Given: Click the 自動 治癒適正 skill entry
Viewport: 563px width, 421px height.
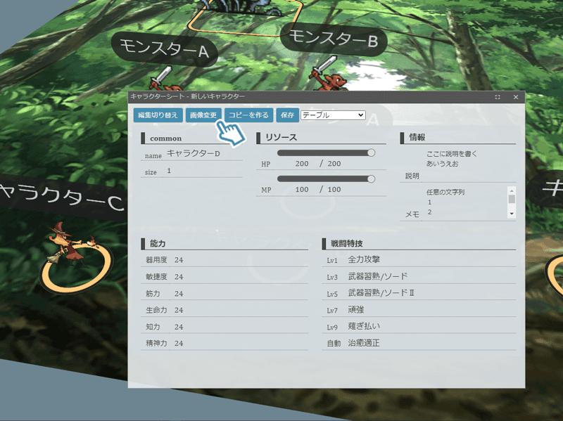Looking at the screenshot, I should pyautogui.click(x=419, y=343).
